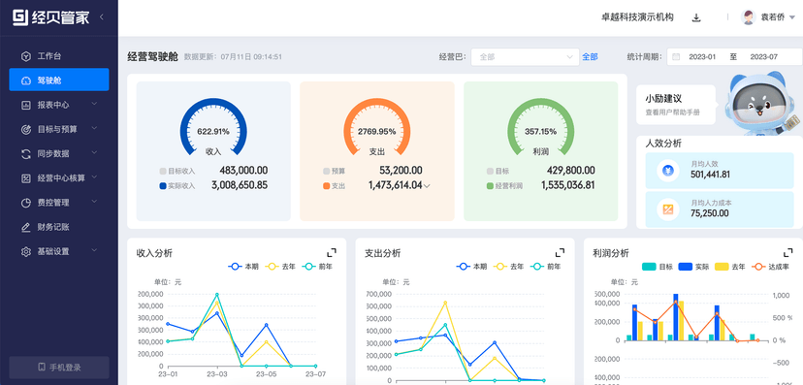Toggle 达成率 line in 利润分析 legend

[770, 267]
